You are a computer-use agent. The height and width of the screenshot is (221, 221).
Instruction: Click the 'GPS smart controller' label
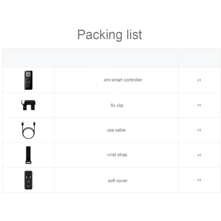pos(123,80)
